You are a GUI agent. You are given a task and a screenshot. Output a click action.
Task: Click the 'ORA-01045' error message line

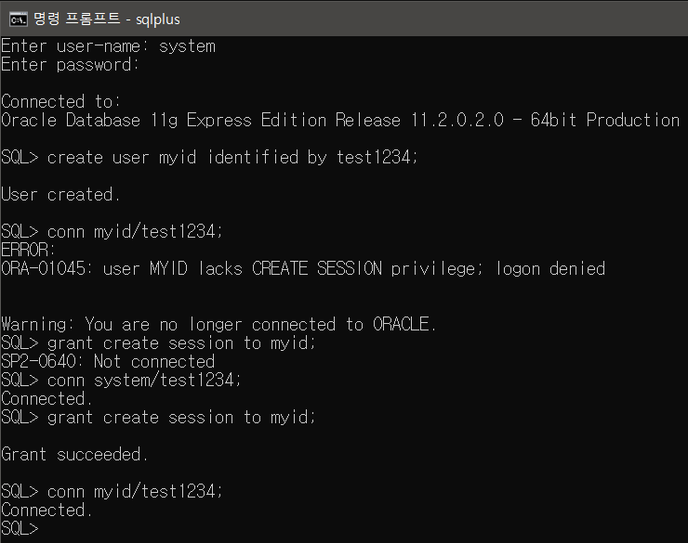click(x=303, y=268)
